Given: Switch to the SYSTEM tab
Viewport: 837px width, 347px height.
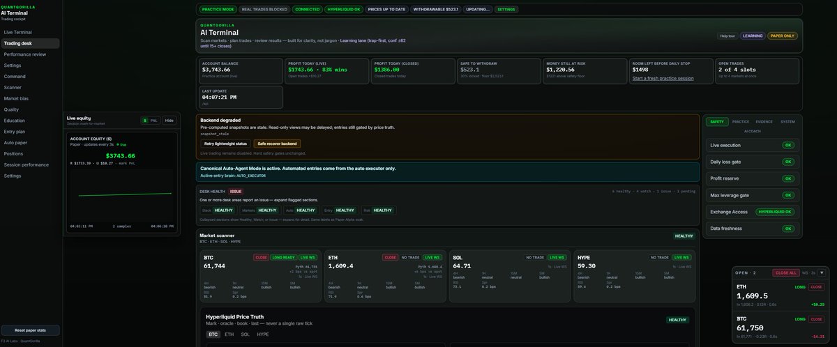Looking at the screenshot, I should pyautogui.click(x=787, y=122).
